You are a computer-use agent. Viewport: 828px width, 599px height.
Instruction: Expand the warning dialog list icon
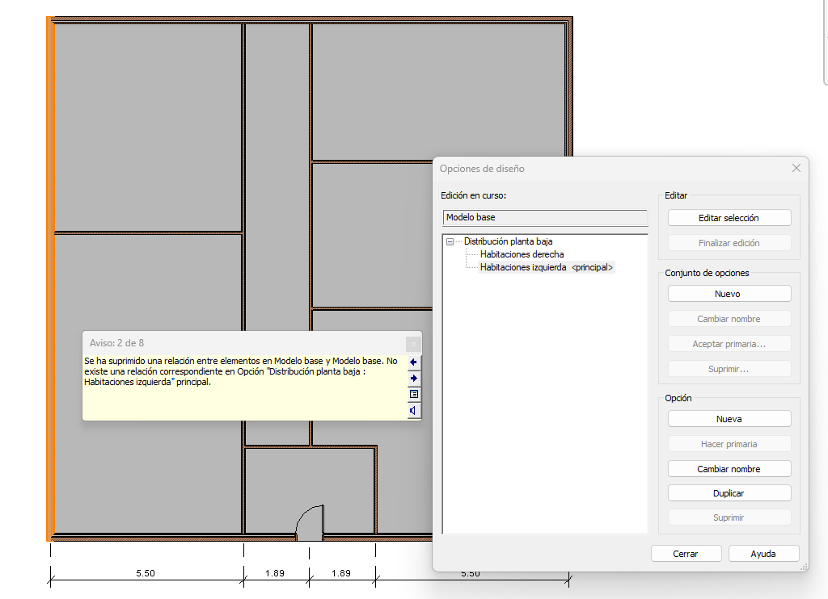click(414, 394)
